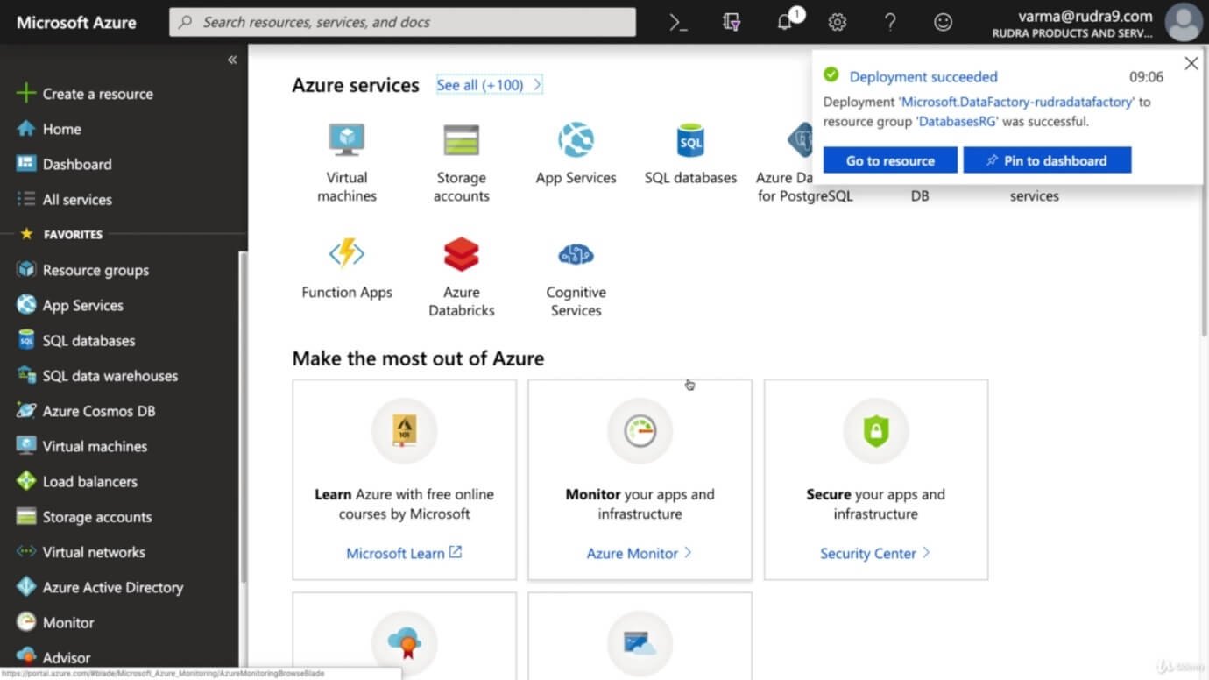1209x680 pixels.
Task: Open Cloud Shell from the top bar
Action: [x=678, y=23]
